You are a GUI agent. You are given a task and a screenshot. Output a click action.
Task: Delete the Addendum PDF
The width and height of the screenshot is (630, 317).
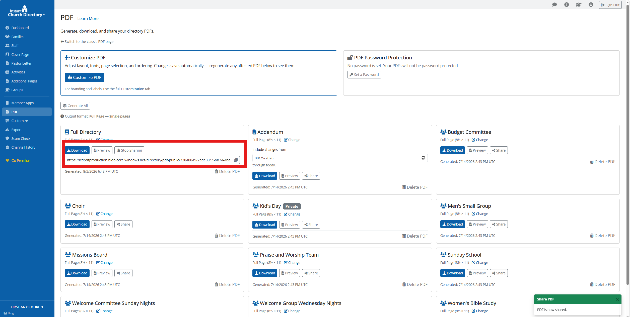tap(415, 187)
